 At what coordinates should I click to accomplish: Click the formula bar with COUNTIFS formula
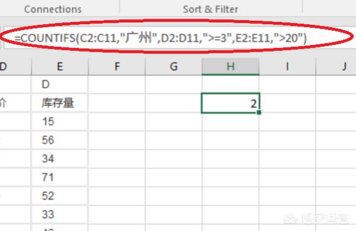coord(179,38)
